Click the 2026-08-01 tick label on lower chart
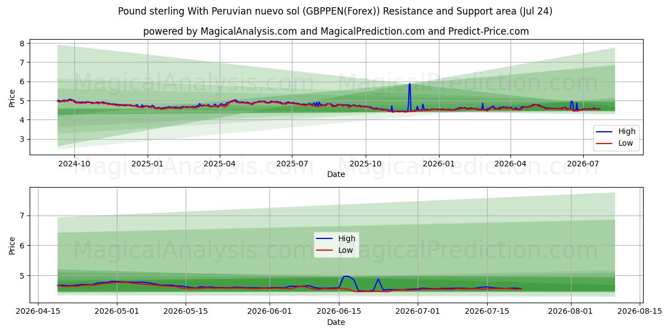671x335 pixels. (571, 312)
